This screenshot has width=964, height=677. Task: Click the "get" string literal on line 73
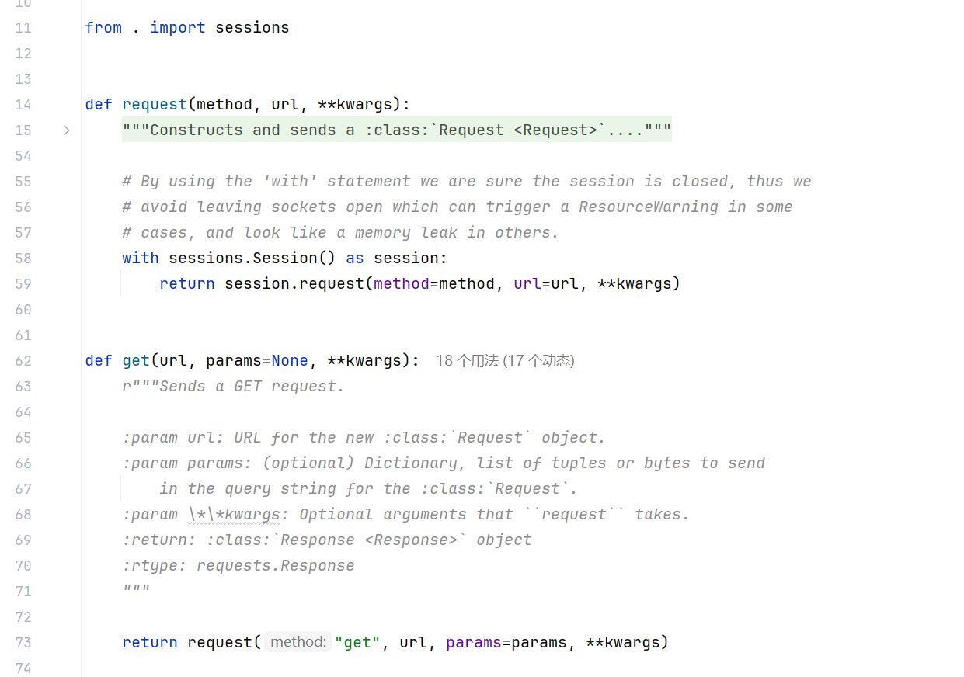pyautogui.click(x=357, y=643)
